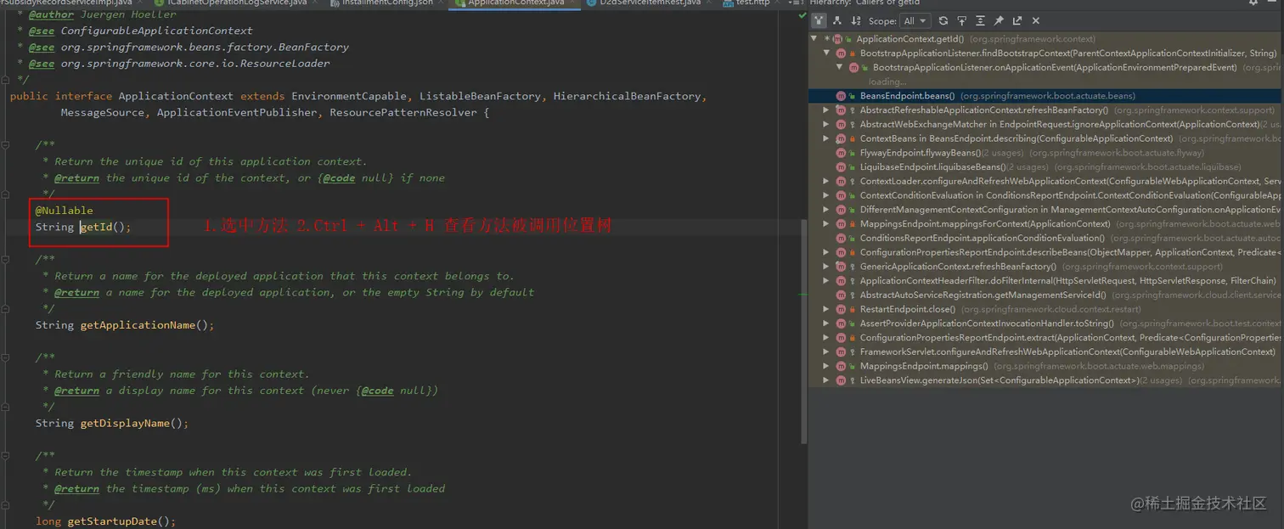Select AbstractAutoServiceRegistration.getManagementServiceId() row

(x=1045, y=295)
